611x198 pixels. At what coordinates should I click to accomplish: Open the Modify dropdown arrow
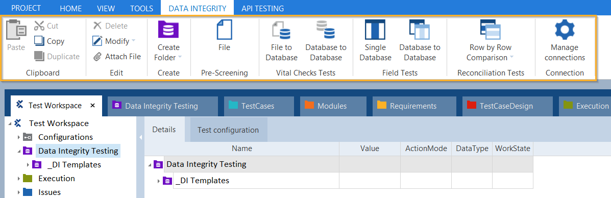(x=133, y=41)
